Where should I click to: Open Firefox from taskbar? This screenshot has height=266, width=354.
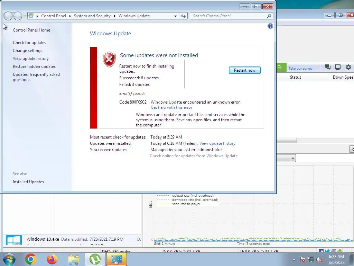click(52, 259)
